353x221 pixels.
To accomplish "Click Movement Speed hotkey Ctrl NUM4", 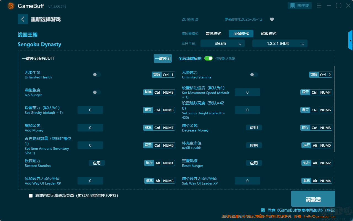I will point(316,92).
